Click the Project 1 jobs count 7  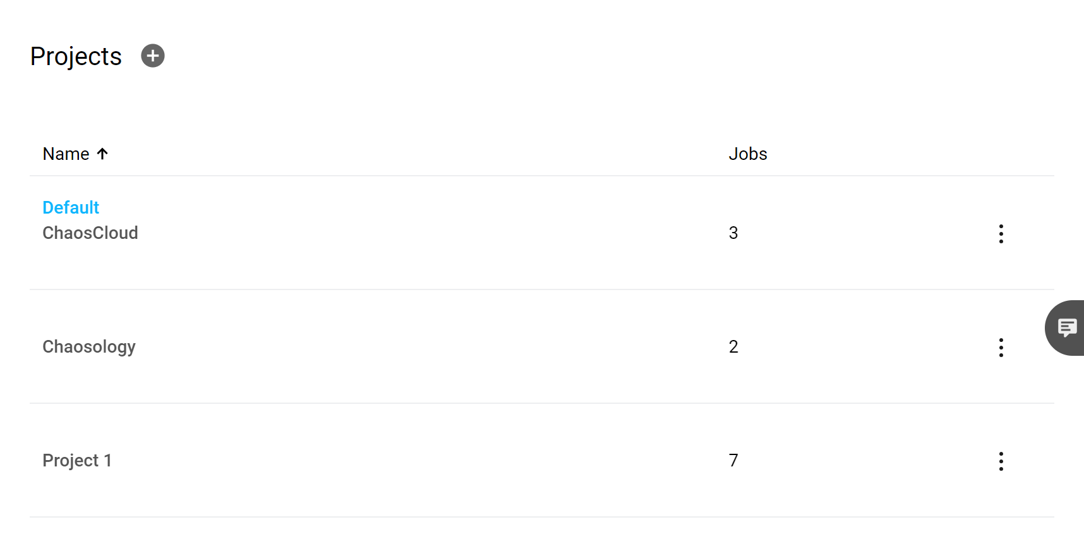[733, 461]
